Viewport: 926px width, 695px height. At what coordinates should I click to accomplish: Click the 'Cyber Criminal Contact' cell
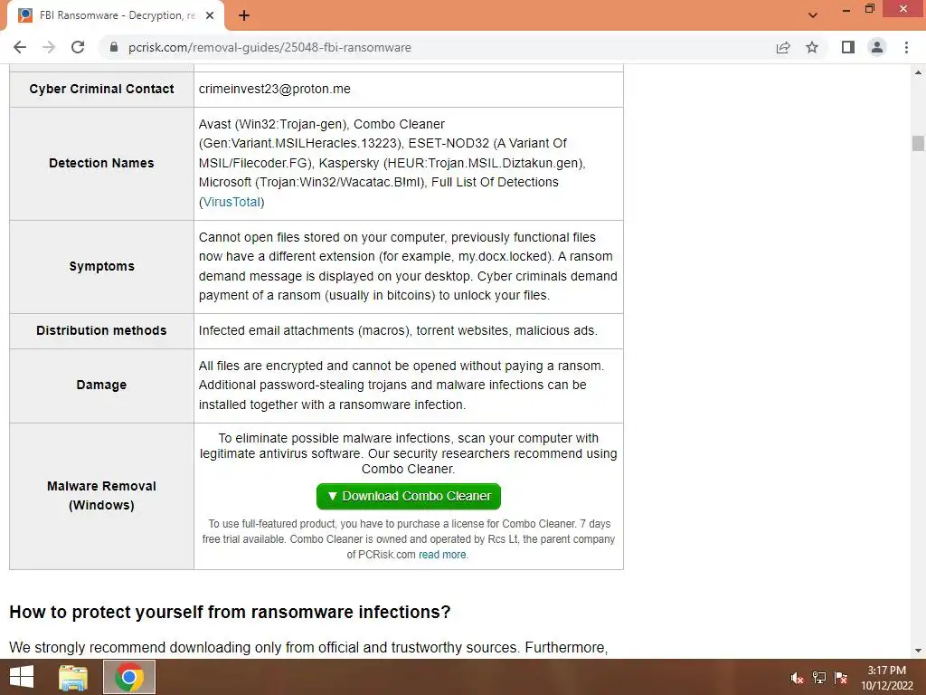coord(101,90)
